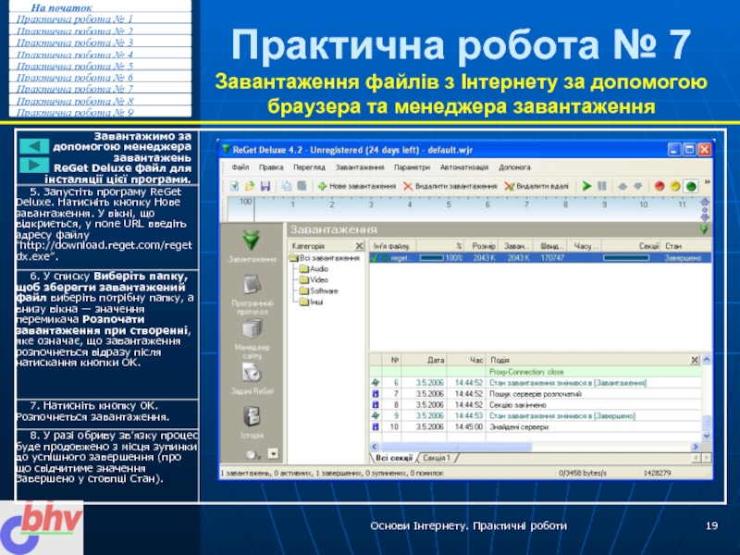Switch to Всі секції tab
Screen dimensions: 740x555
394,458
